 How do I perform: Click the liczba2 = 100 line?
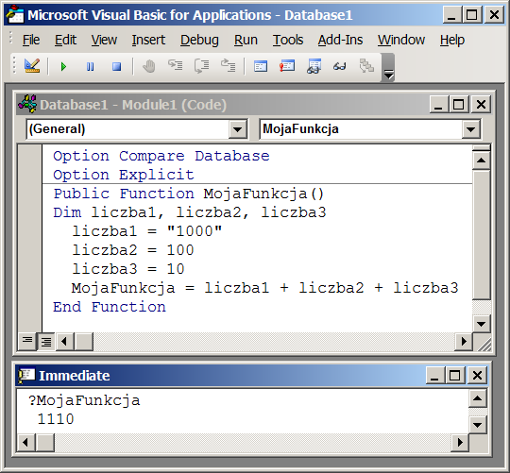[x=133, y=250]
